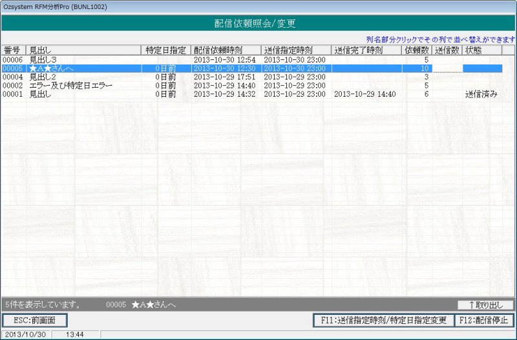Click request time 2013-10-30 12:54
The image size is (517, 340).
pos(224,60)
